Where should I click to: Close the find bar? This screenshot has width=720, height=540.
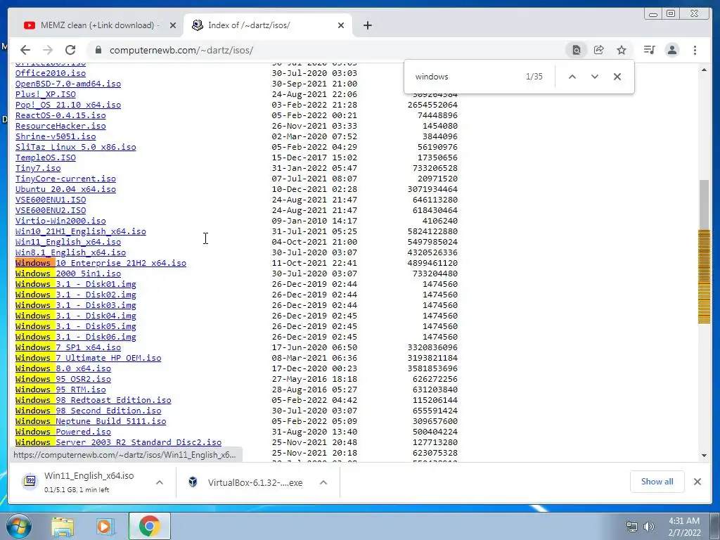[x=617, y=77]
